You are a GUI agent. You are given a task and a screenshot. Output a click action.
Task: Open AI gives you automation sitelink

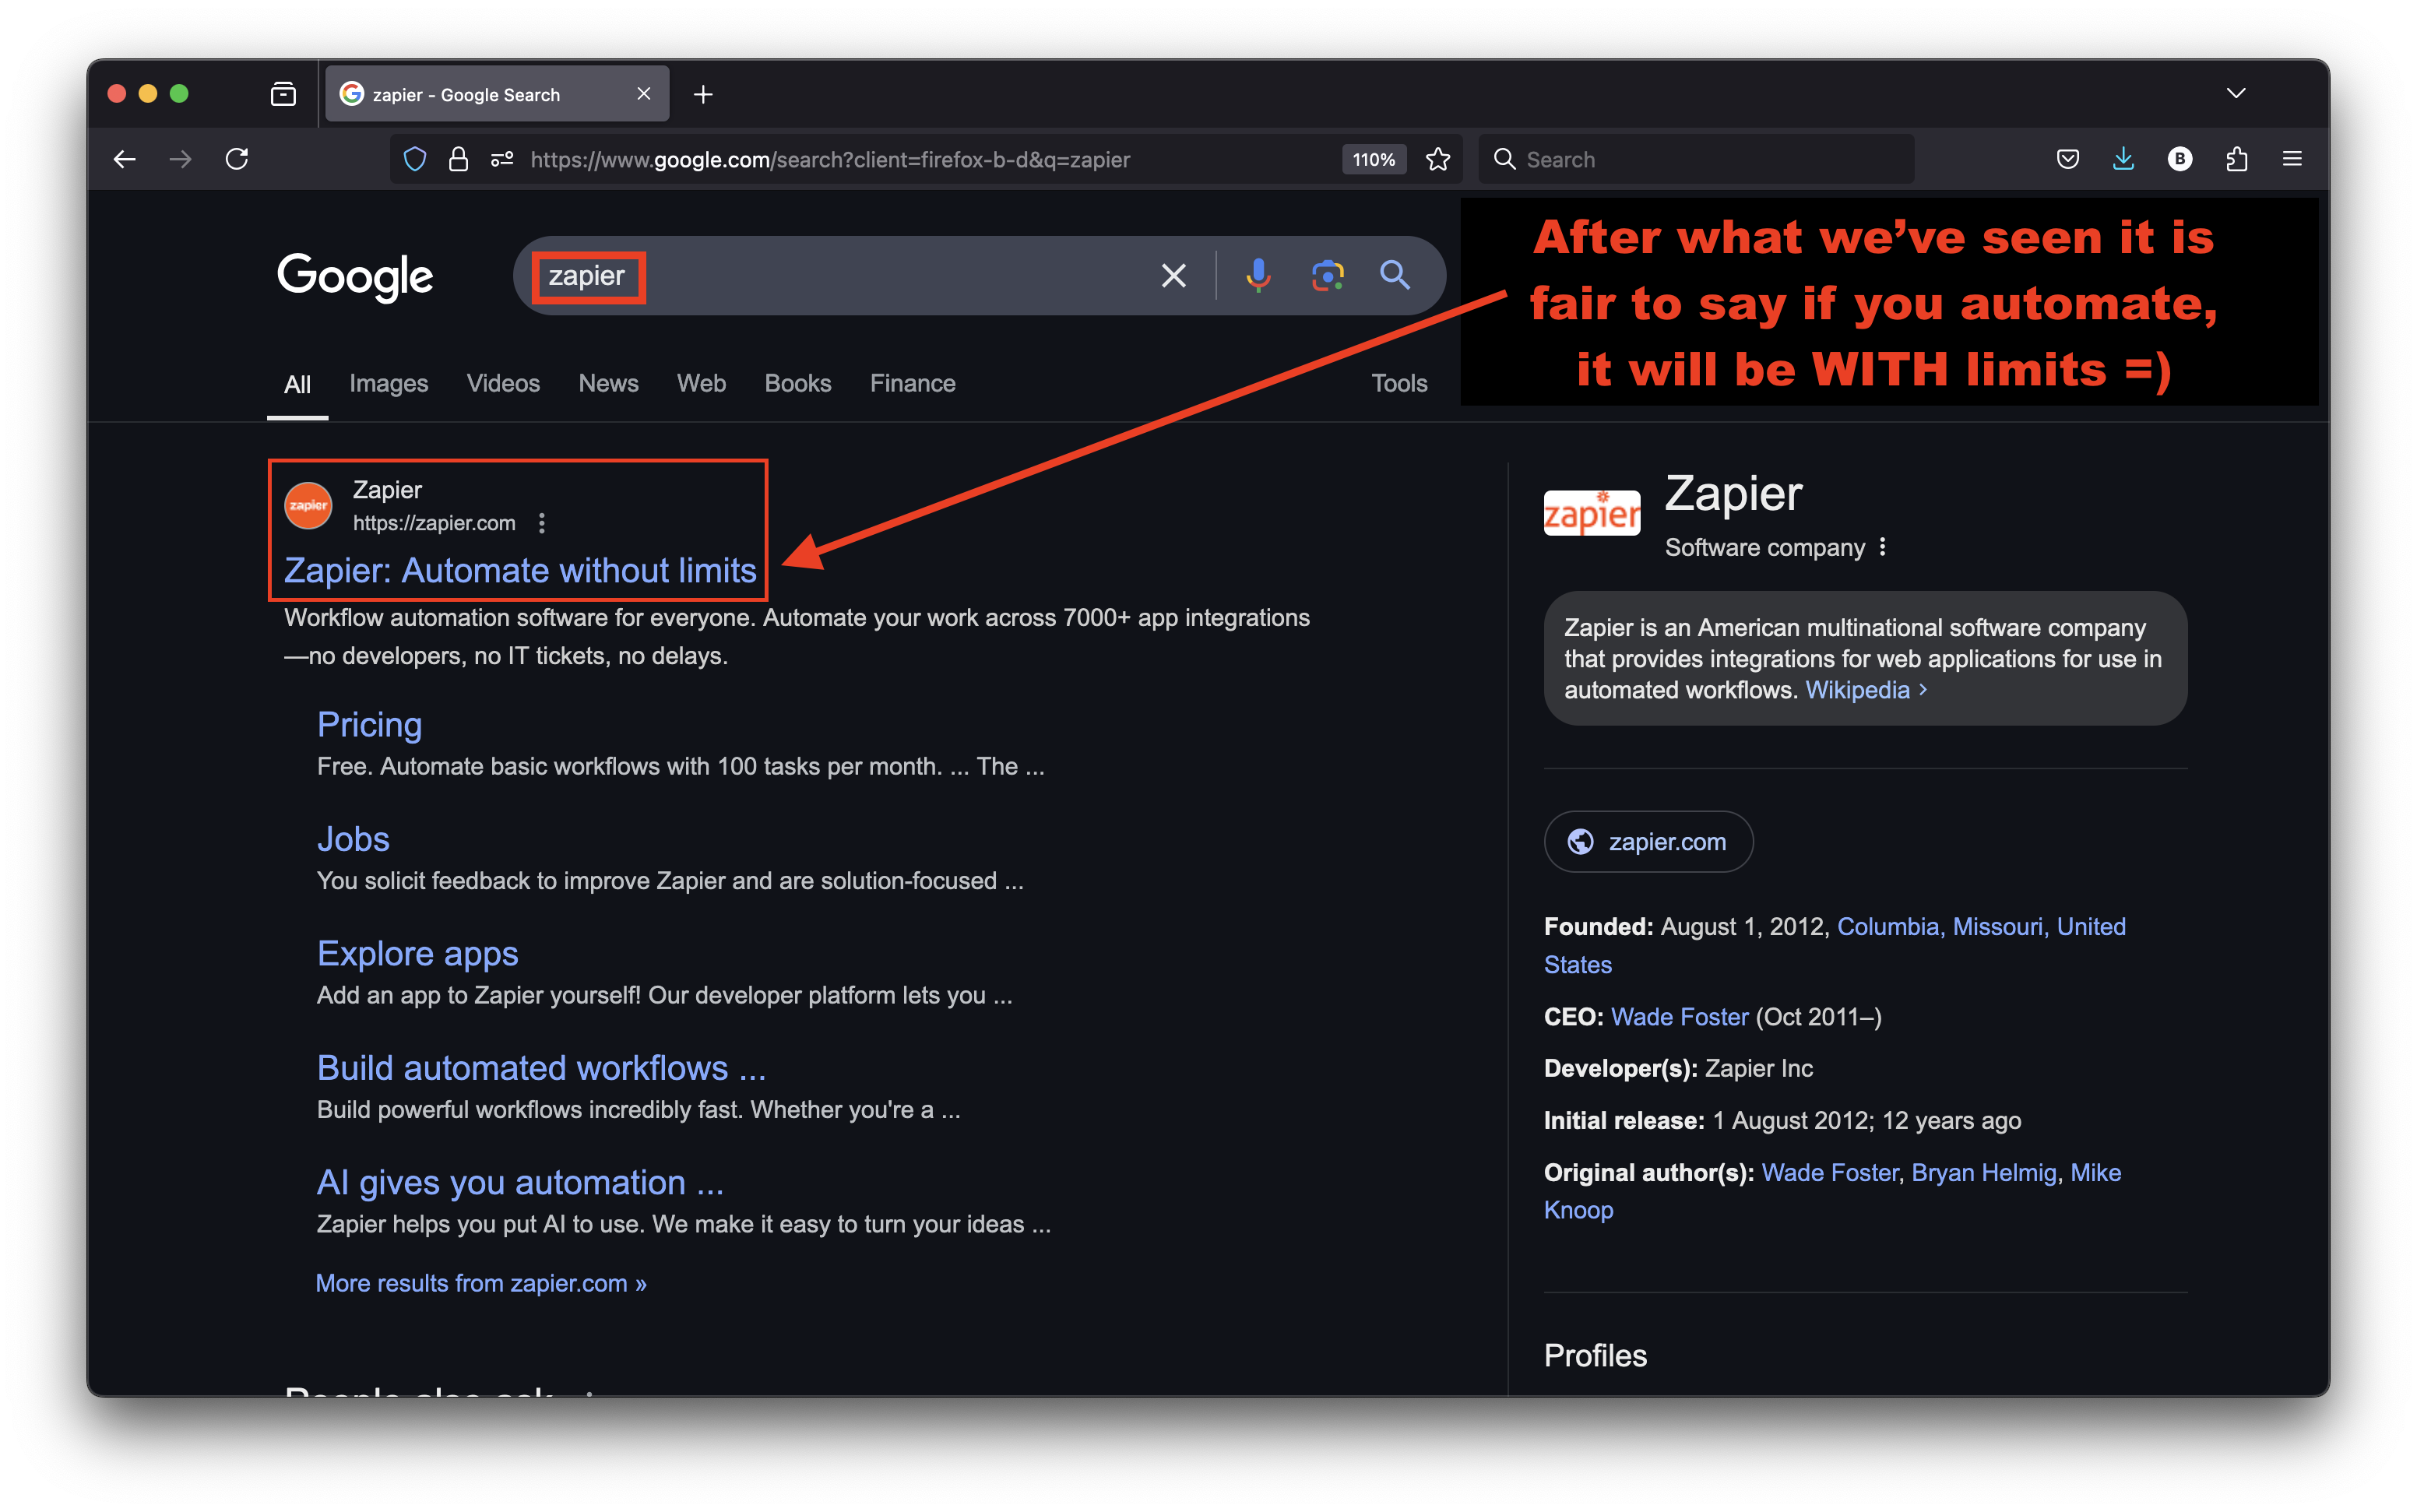(520, 1183)
